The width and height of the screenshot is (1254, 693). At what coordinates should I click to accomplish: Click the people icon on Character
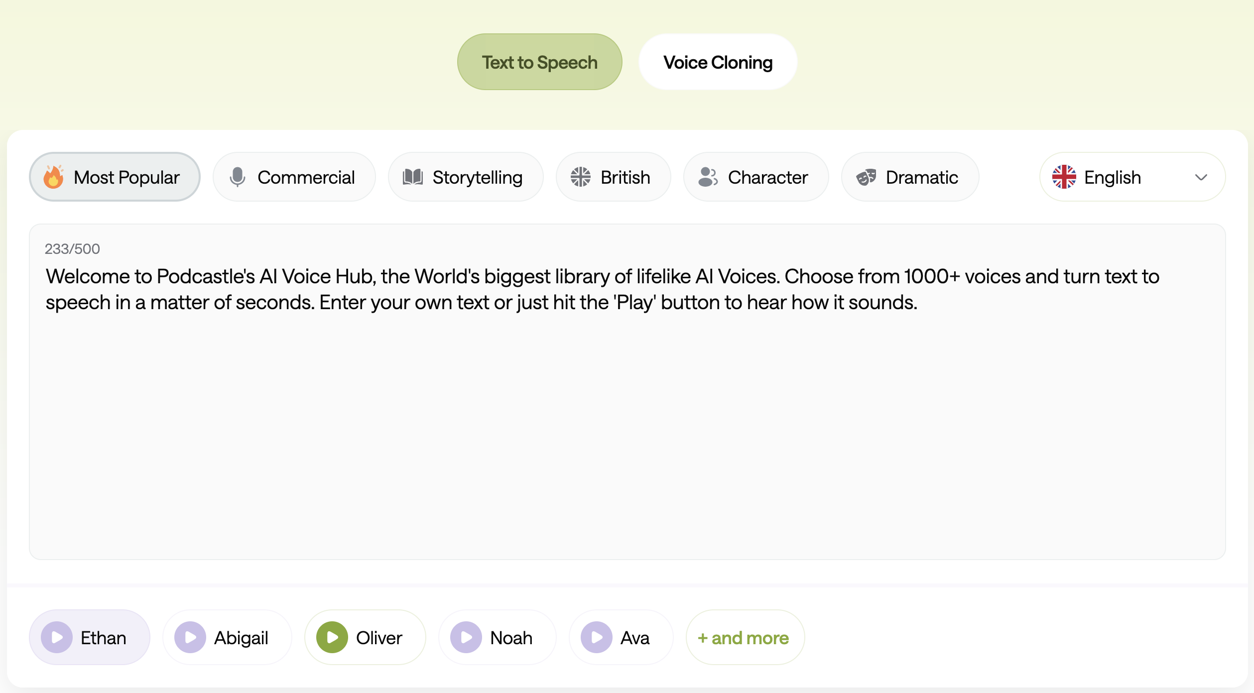click(708, 177)
